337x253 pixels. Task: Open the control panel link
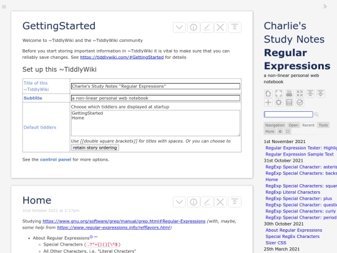(56, 160)
